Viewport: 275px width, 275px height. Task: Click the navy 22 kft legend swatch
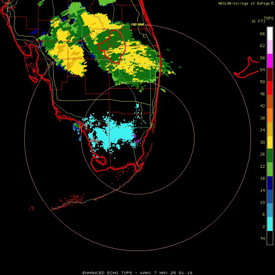pyautogui.click(x=270, y=183)
